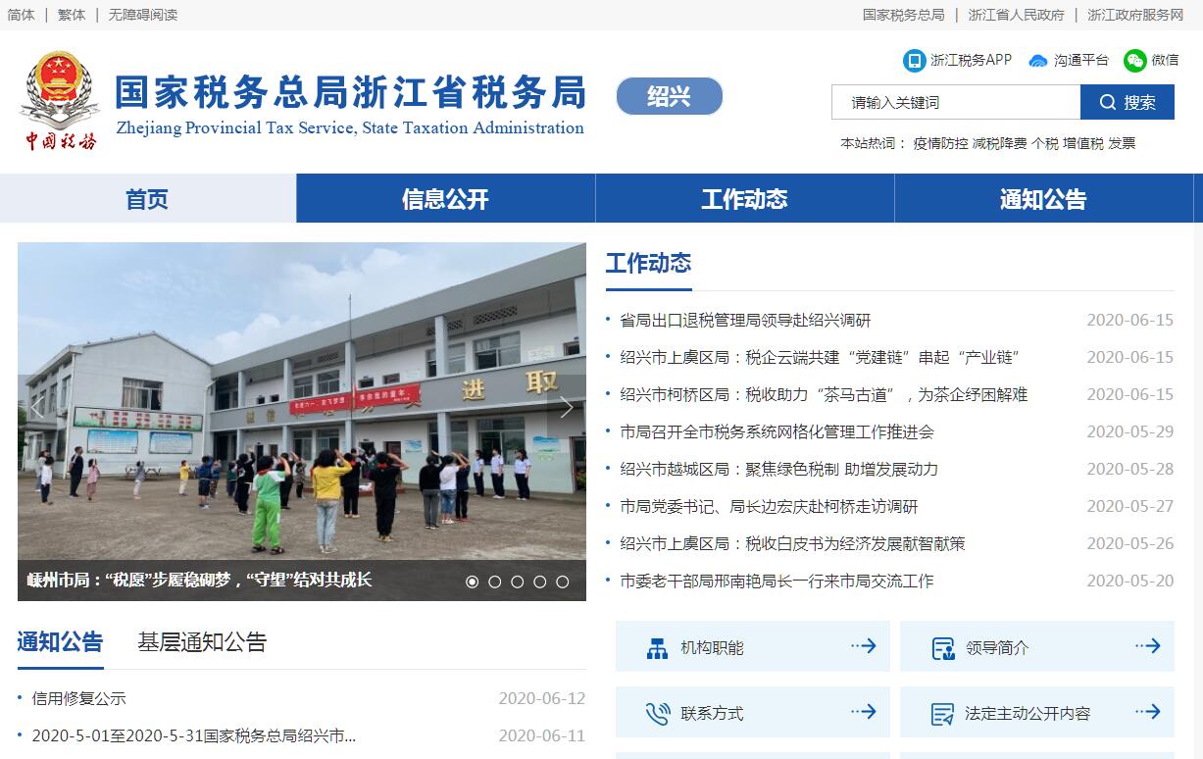
Task: Click the keyword search input field
Action: (x=956, y=102)
